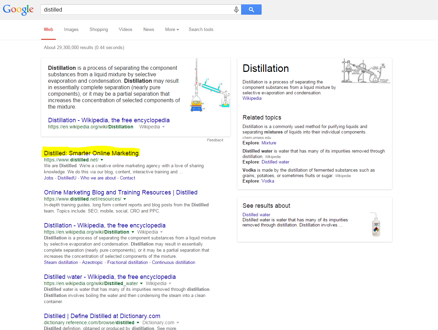Click 'chem.umass.edu' source text

click(x=257, y=138)
